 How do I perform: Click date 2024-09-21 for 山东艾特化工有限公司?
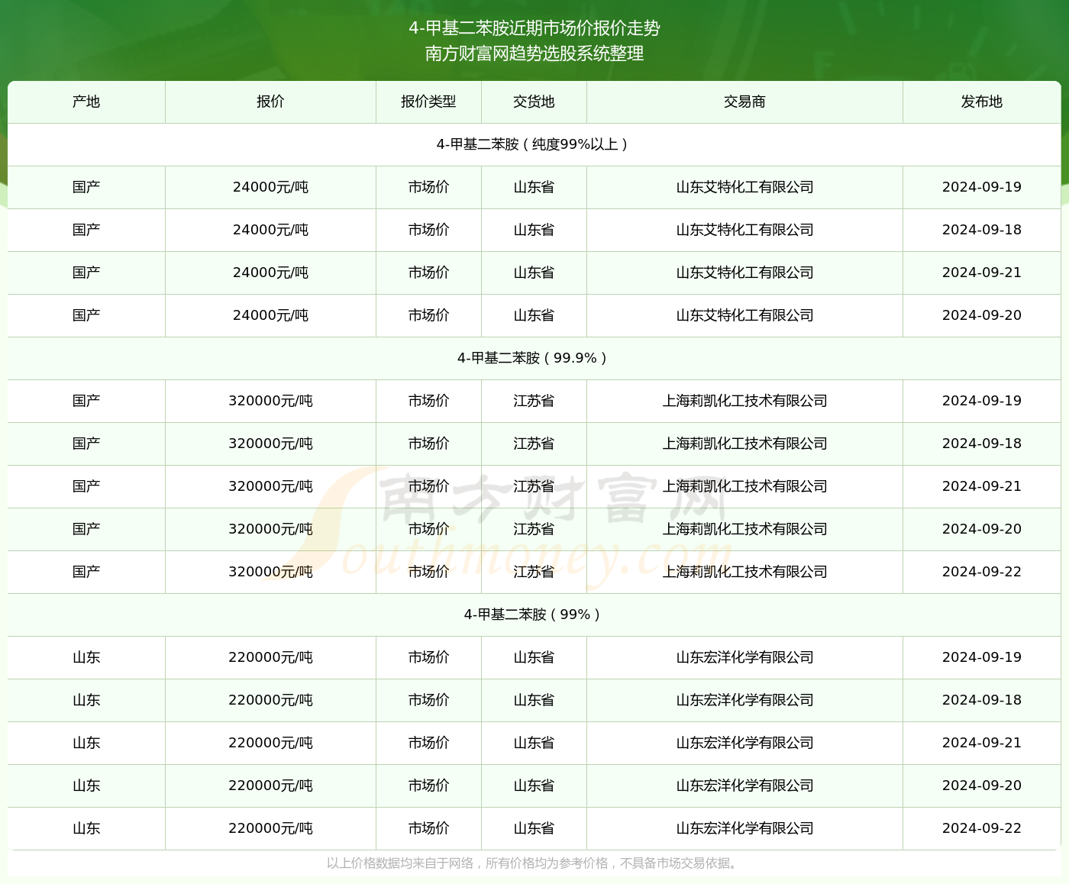pyautogui.click(x=982, y=273)
